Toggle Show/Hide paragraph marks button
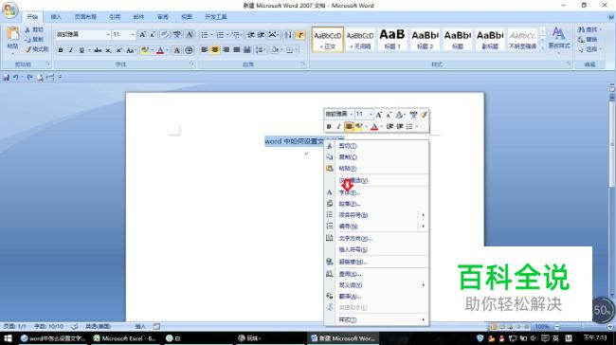Image resolution: width=616 pixels, height=345 pixels. pos(300,35)
